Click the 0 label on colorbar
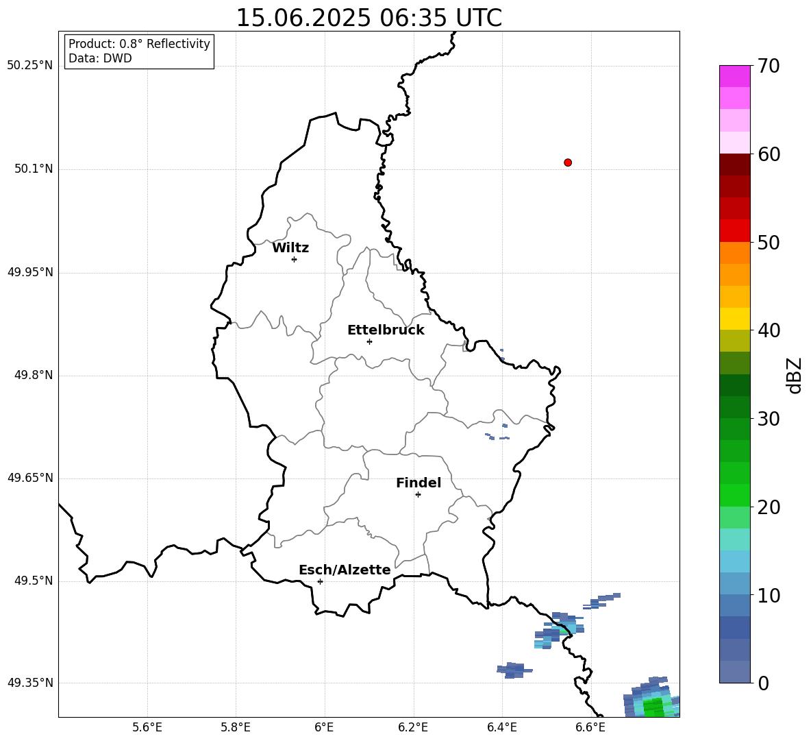Viewport: 811px width, 741px height. click(x=763, y=683)
